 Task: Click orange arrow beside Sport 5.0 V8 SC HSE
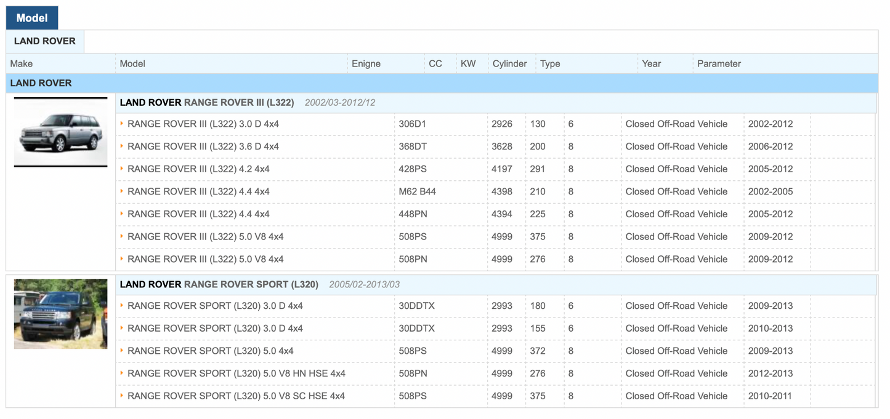tap(122, 396)
